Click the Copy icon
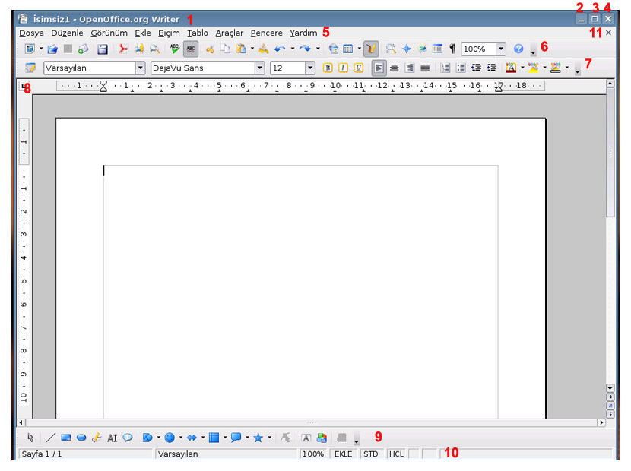Image resolution: width=631 pixels, height=471 pixels. pyautogui.click(x=225, y=49)
